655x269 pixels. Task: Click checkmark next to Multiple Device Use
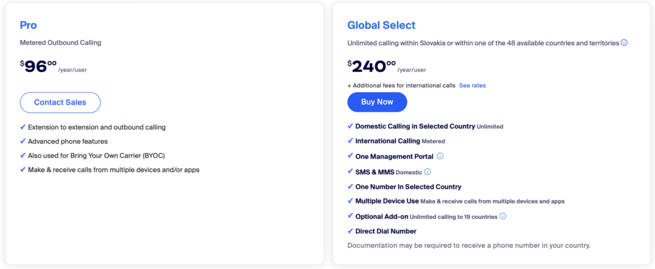[350, 201]
